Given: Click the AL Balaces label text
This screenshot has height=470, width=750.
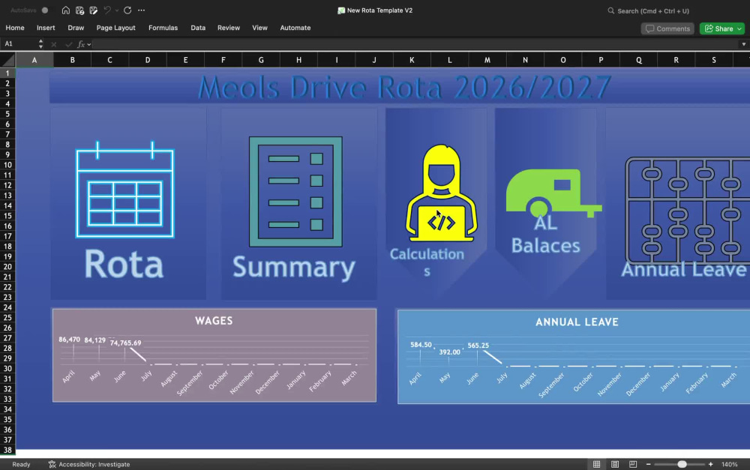Looking at the screenshot, I should (545, 235).
